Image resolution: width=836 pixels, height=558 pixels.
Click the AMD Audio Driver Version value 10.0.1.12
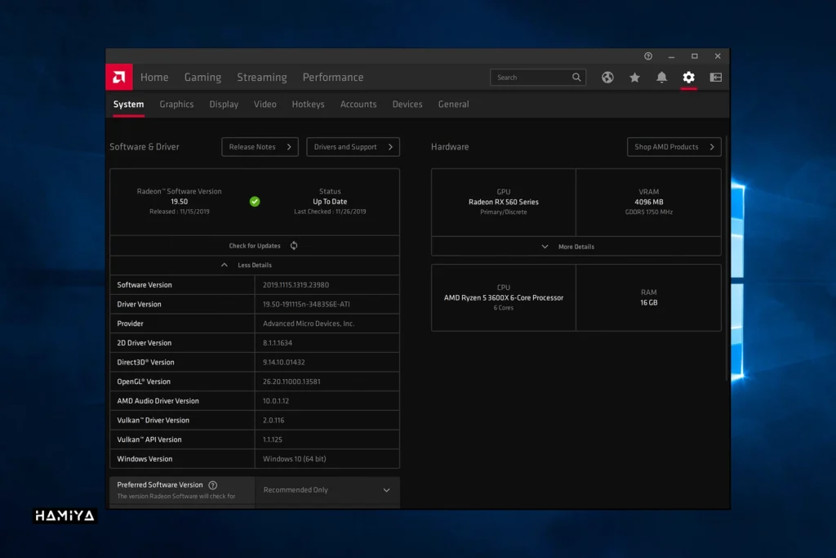[276, 400]
